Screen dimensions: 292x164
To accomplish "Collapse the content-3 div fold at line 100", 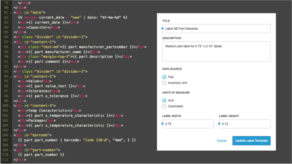I will point(11,106).
